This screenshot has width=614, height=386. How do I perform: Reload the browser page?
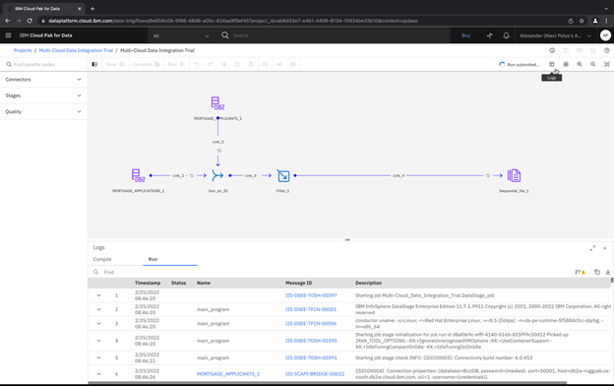30,21
